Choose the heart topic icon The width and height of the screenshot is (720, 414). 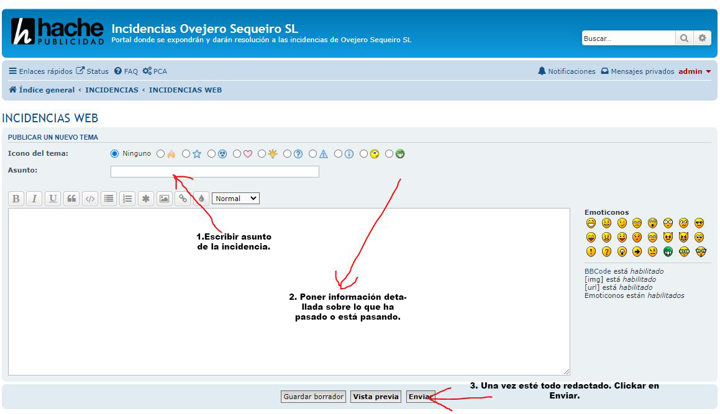point(237,154)
